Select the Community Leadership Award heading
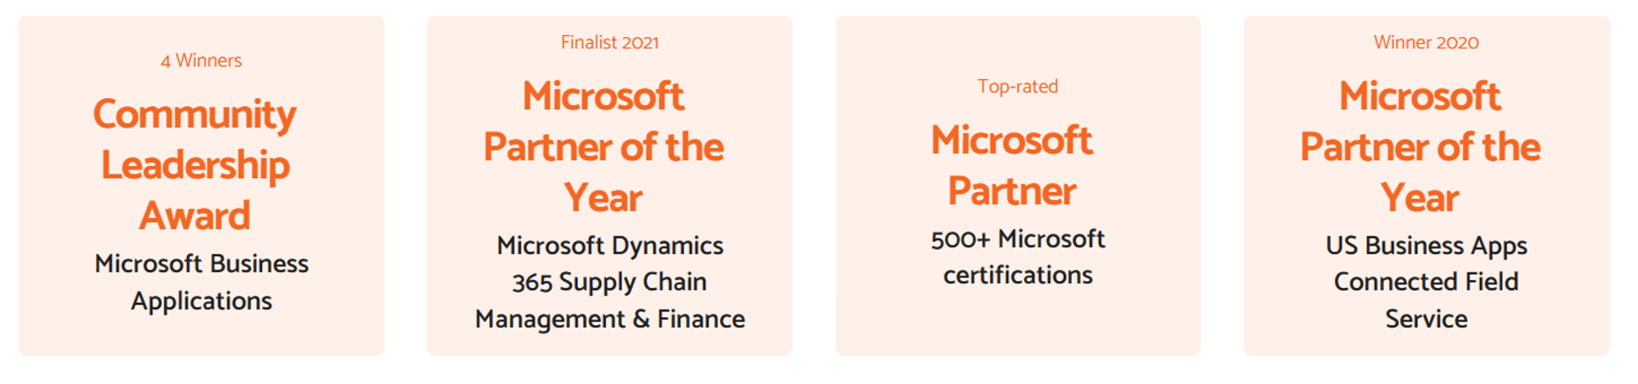 [195, 165]
